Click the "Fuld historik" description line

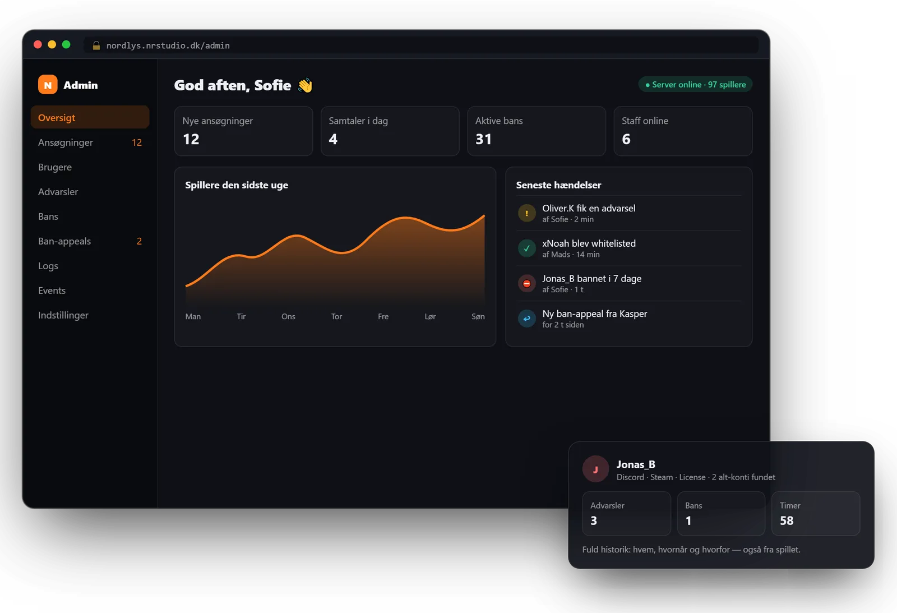(691, 550)
